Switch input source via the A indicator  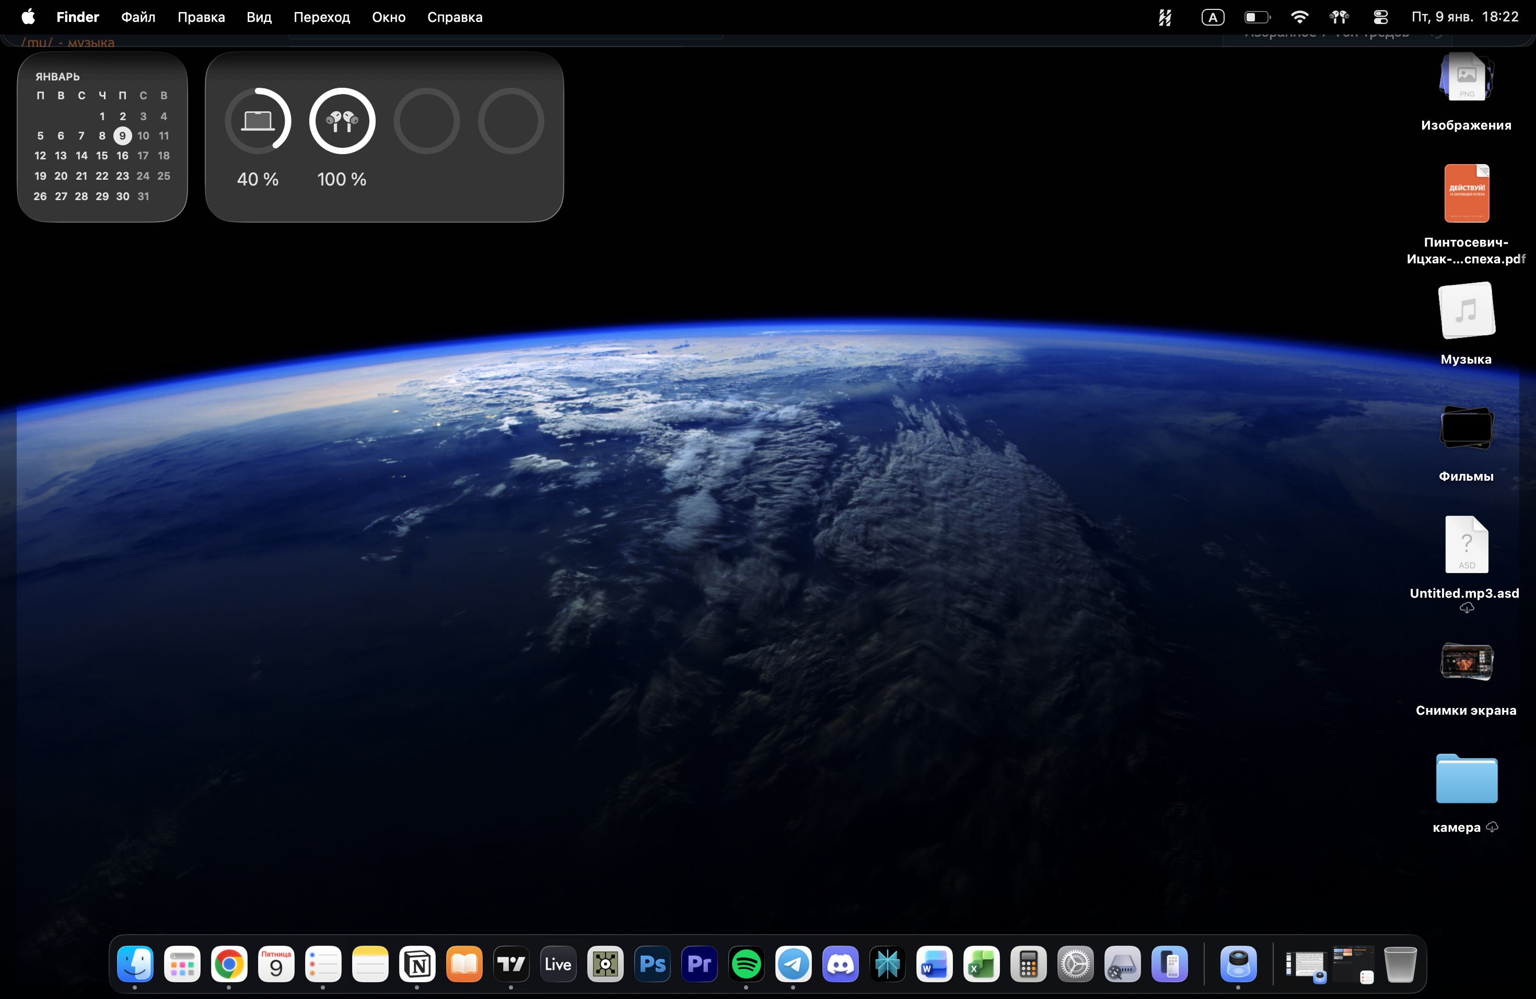point(1213,17)
